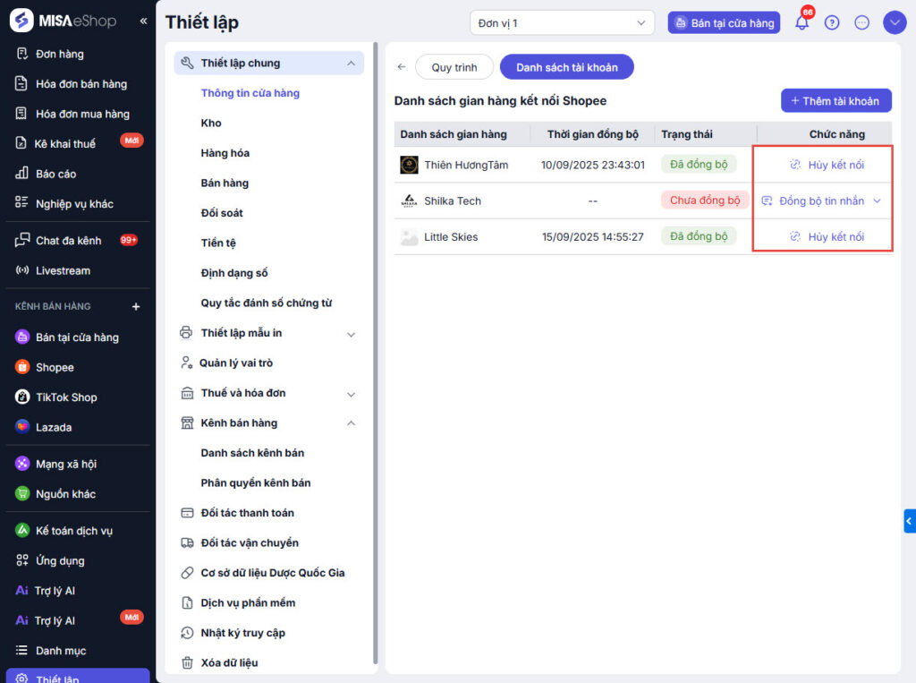Expand Thiết lập mẫu in section
The width and height of the screenshot is (916, 683).
pyautogui.click(x=351, y=334)
